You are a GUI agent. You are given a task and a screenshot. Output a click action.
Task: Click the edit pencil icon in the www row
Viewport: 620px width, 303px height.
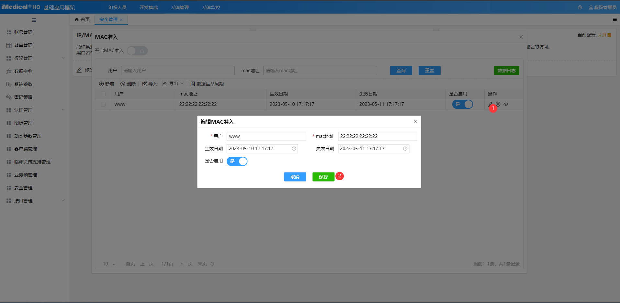490,104
